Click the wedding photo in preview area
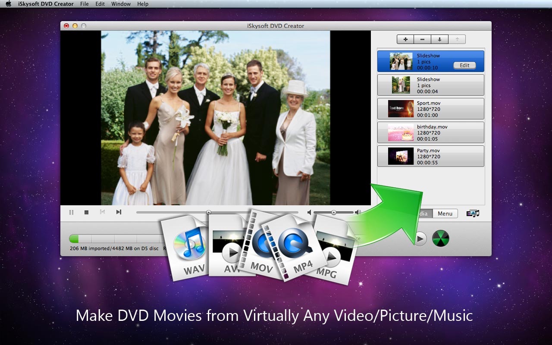The height and width of the screenshot is (345, 552). pyautogui.click(x=216, y=118)
